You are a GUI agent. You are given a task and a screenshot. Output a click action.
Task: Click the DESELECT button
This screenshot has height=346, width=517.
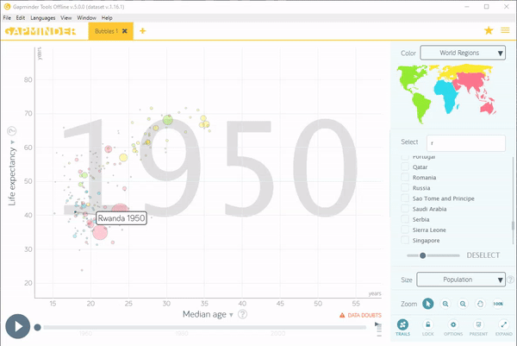point(483,255)
